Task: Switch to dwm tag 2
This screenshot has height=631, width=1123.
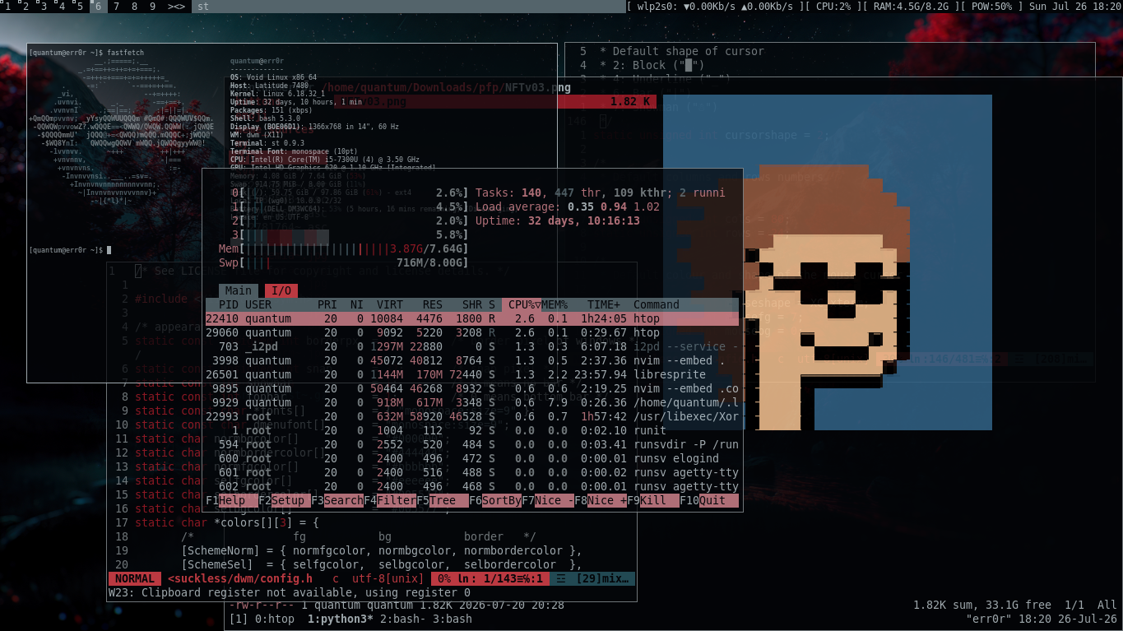Action: pyautogui.click(x=26, y=7)
